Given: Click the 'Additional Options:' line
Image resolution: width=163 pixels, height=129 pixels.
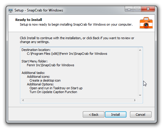Looking at the screenshot, I should click(40, 84).
